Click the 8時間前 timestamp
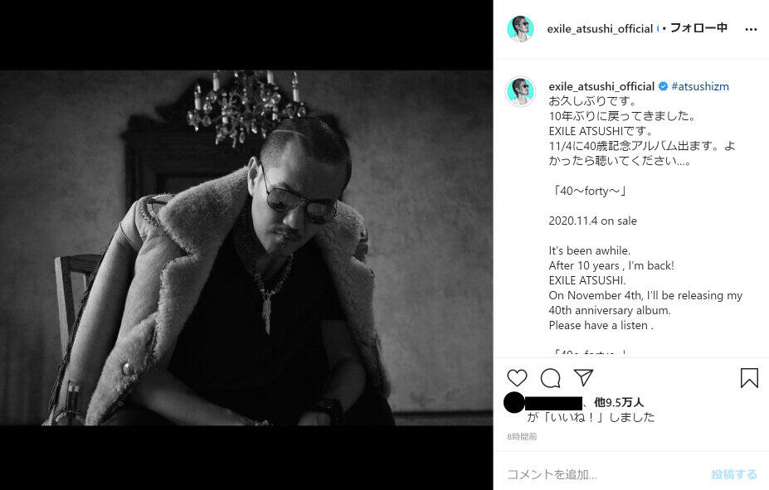 point(522,436)
